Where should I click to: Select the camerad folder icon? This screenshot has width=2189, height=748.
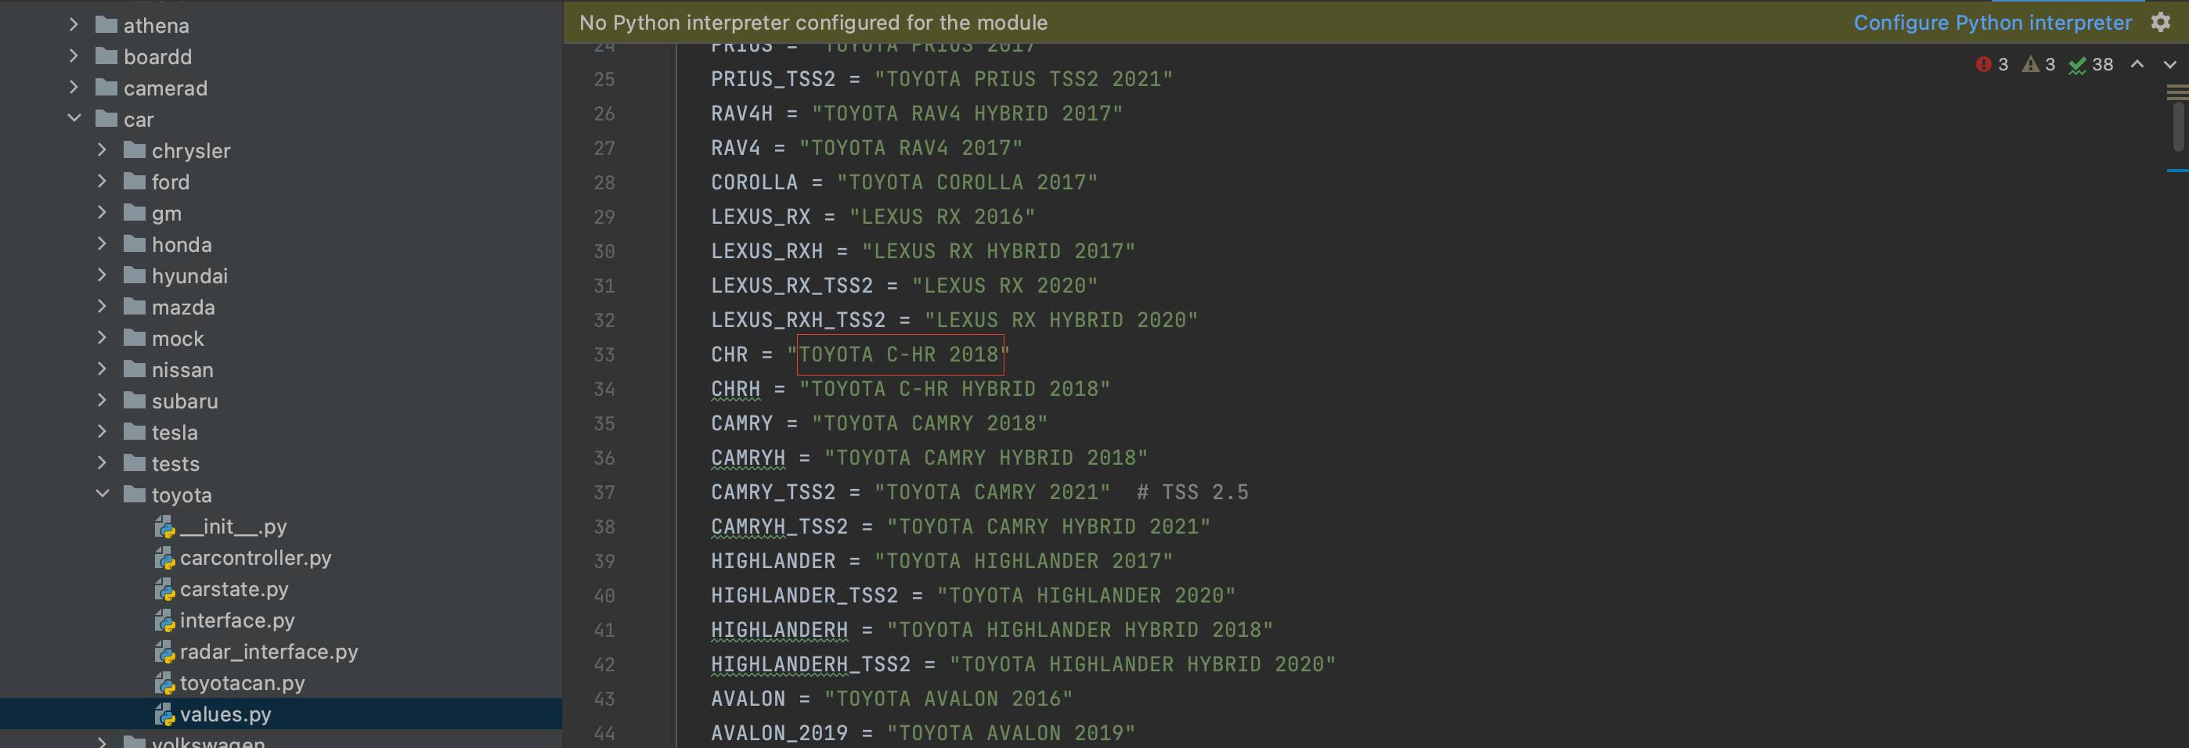click(106, 88)
